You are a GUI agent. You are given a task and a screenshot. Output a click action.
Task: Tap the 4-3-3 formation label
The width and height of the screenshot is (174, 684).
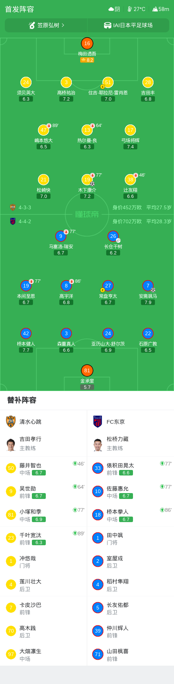[25, 207]
